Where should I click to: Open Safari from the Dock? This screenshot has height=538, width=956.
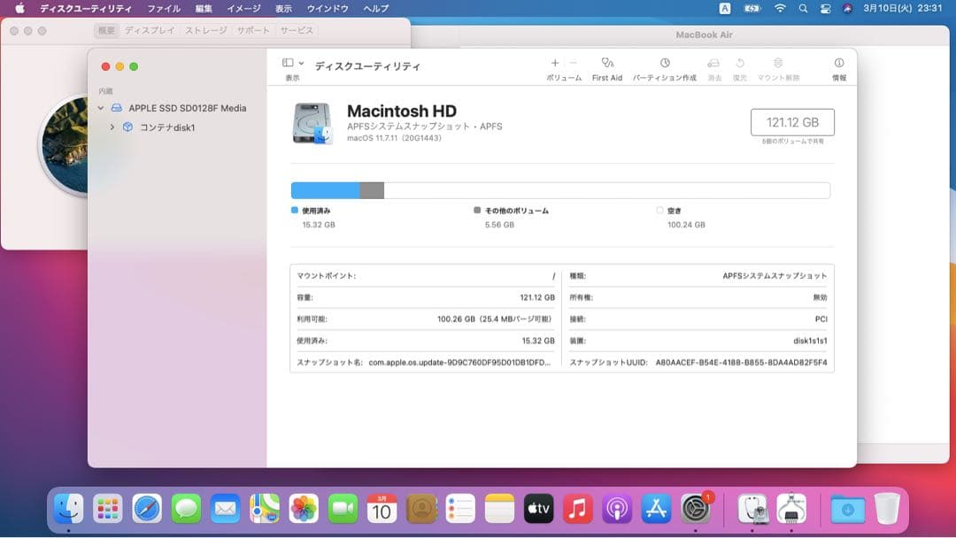click(146, 510)
